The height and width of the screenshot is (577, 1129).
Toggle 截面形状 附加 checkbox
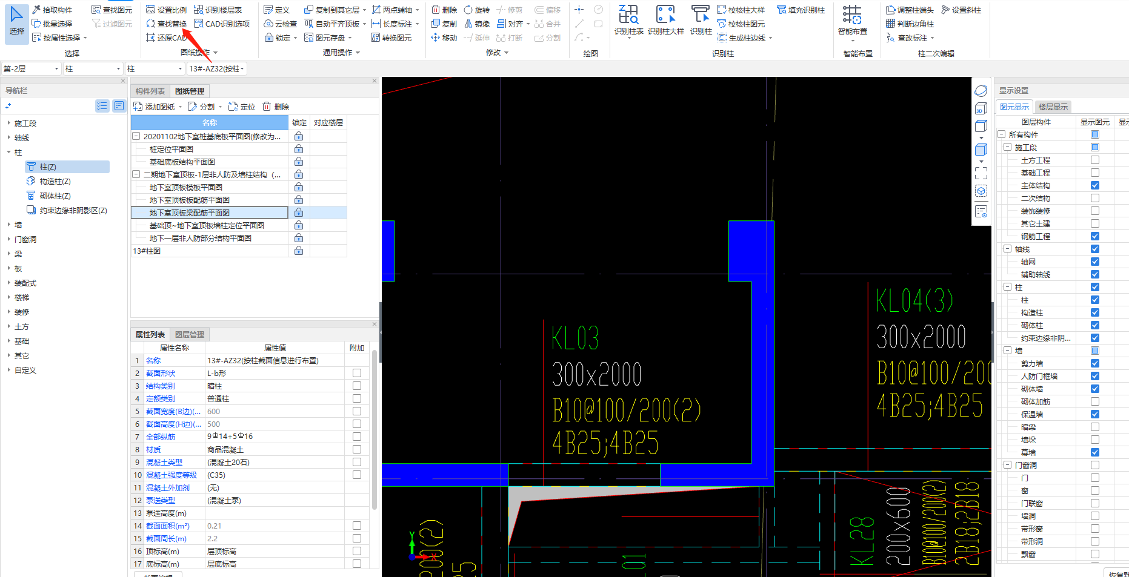[x=357, y=373]
